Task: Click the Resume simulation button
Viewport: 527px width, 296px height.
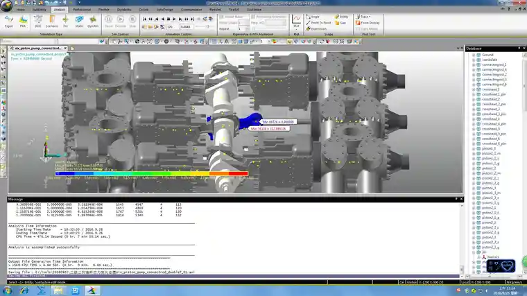Action: coord(121,21)
